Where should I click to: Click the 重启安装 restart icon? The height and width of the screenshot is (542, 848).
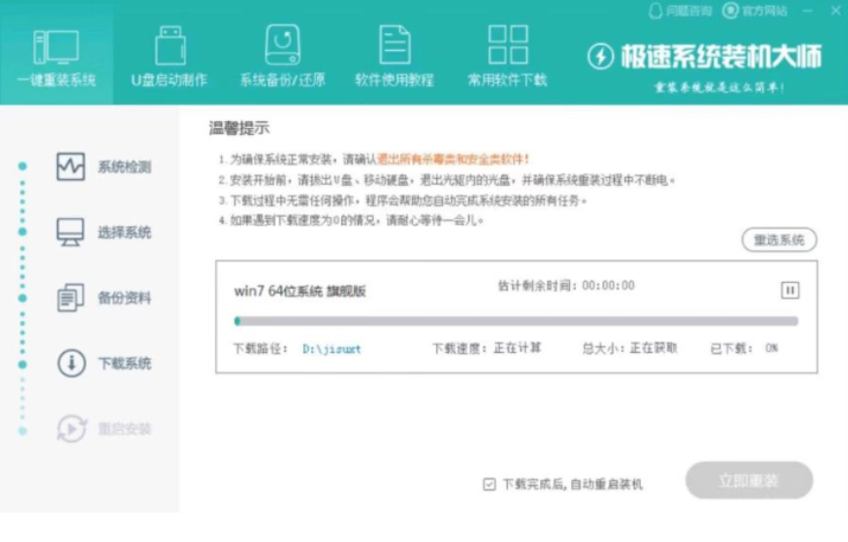[x=71, y=429]
